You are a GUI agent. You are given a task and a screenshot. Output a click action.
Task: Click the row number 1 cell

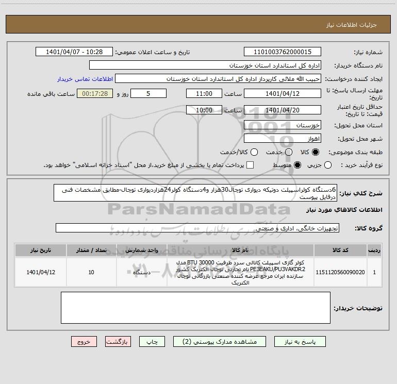[374, 272]
